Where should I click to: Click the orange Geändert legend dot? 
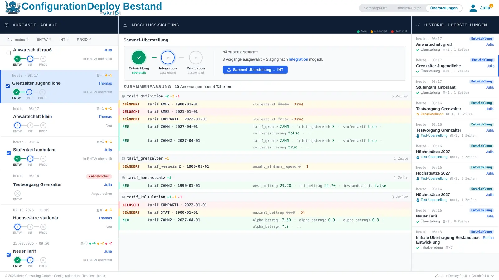pyautogui.click(x=372, y=32)
